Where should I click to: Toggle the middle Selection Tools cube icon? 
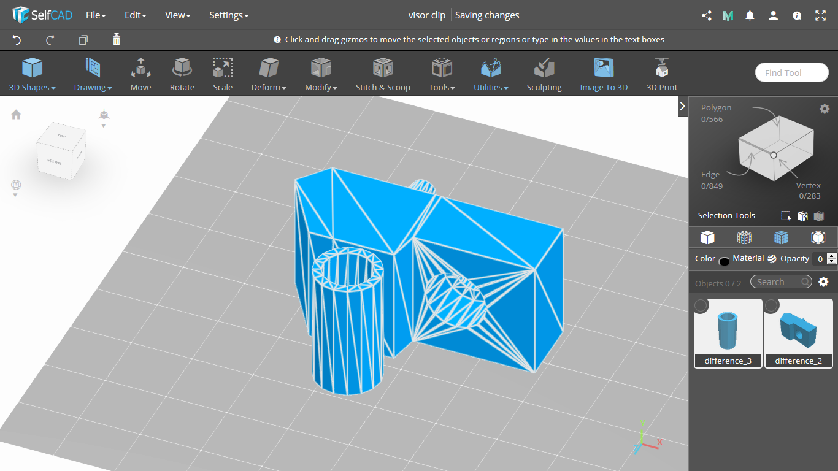click(802, 216)
